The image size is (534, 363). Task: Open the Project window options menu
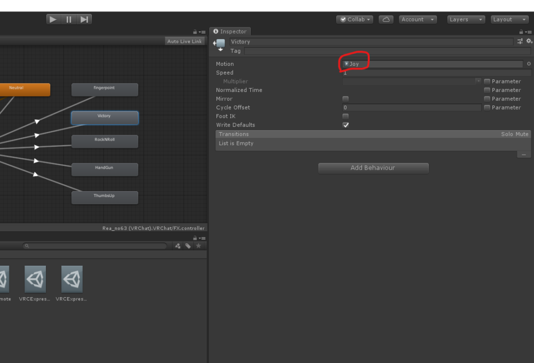(x=202, y=238)
